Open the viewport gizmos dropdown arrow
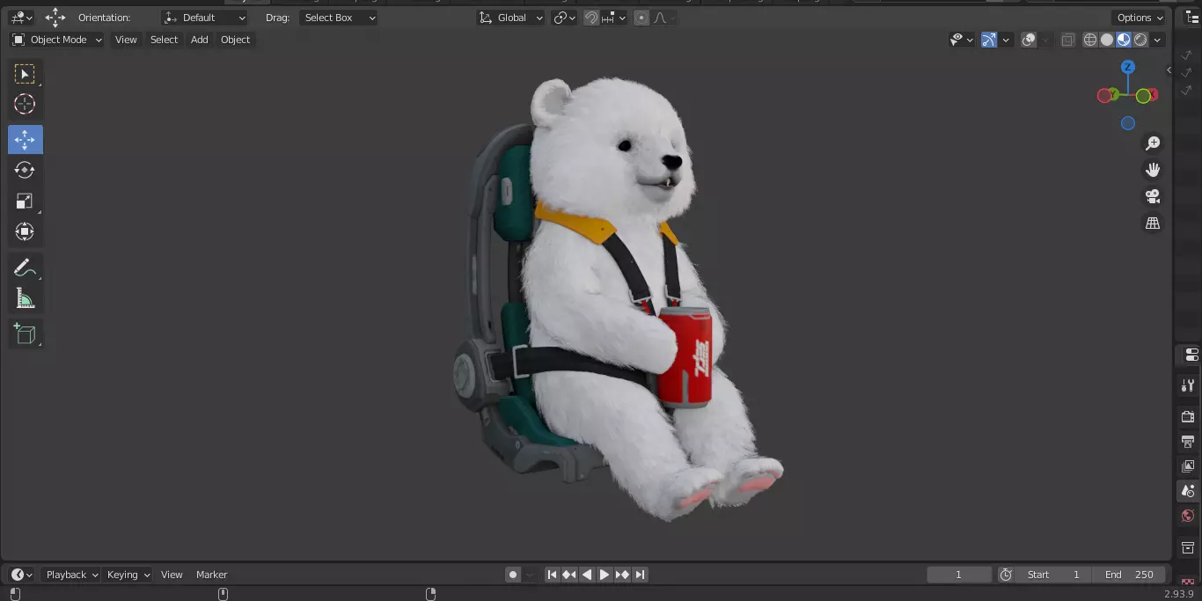 click(1005, 40)
